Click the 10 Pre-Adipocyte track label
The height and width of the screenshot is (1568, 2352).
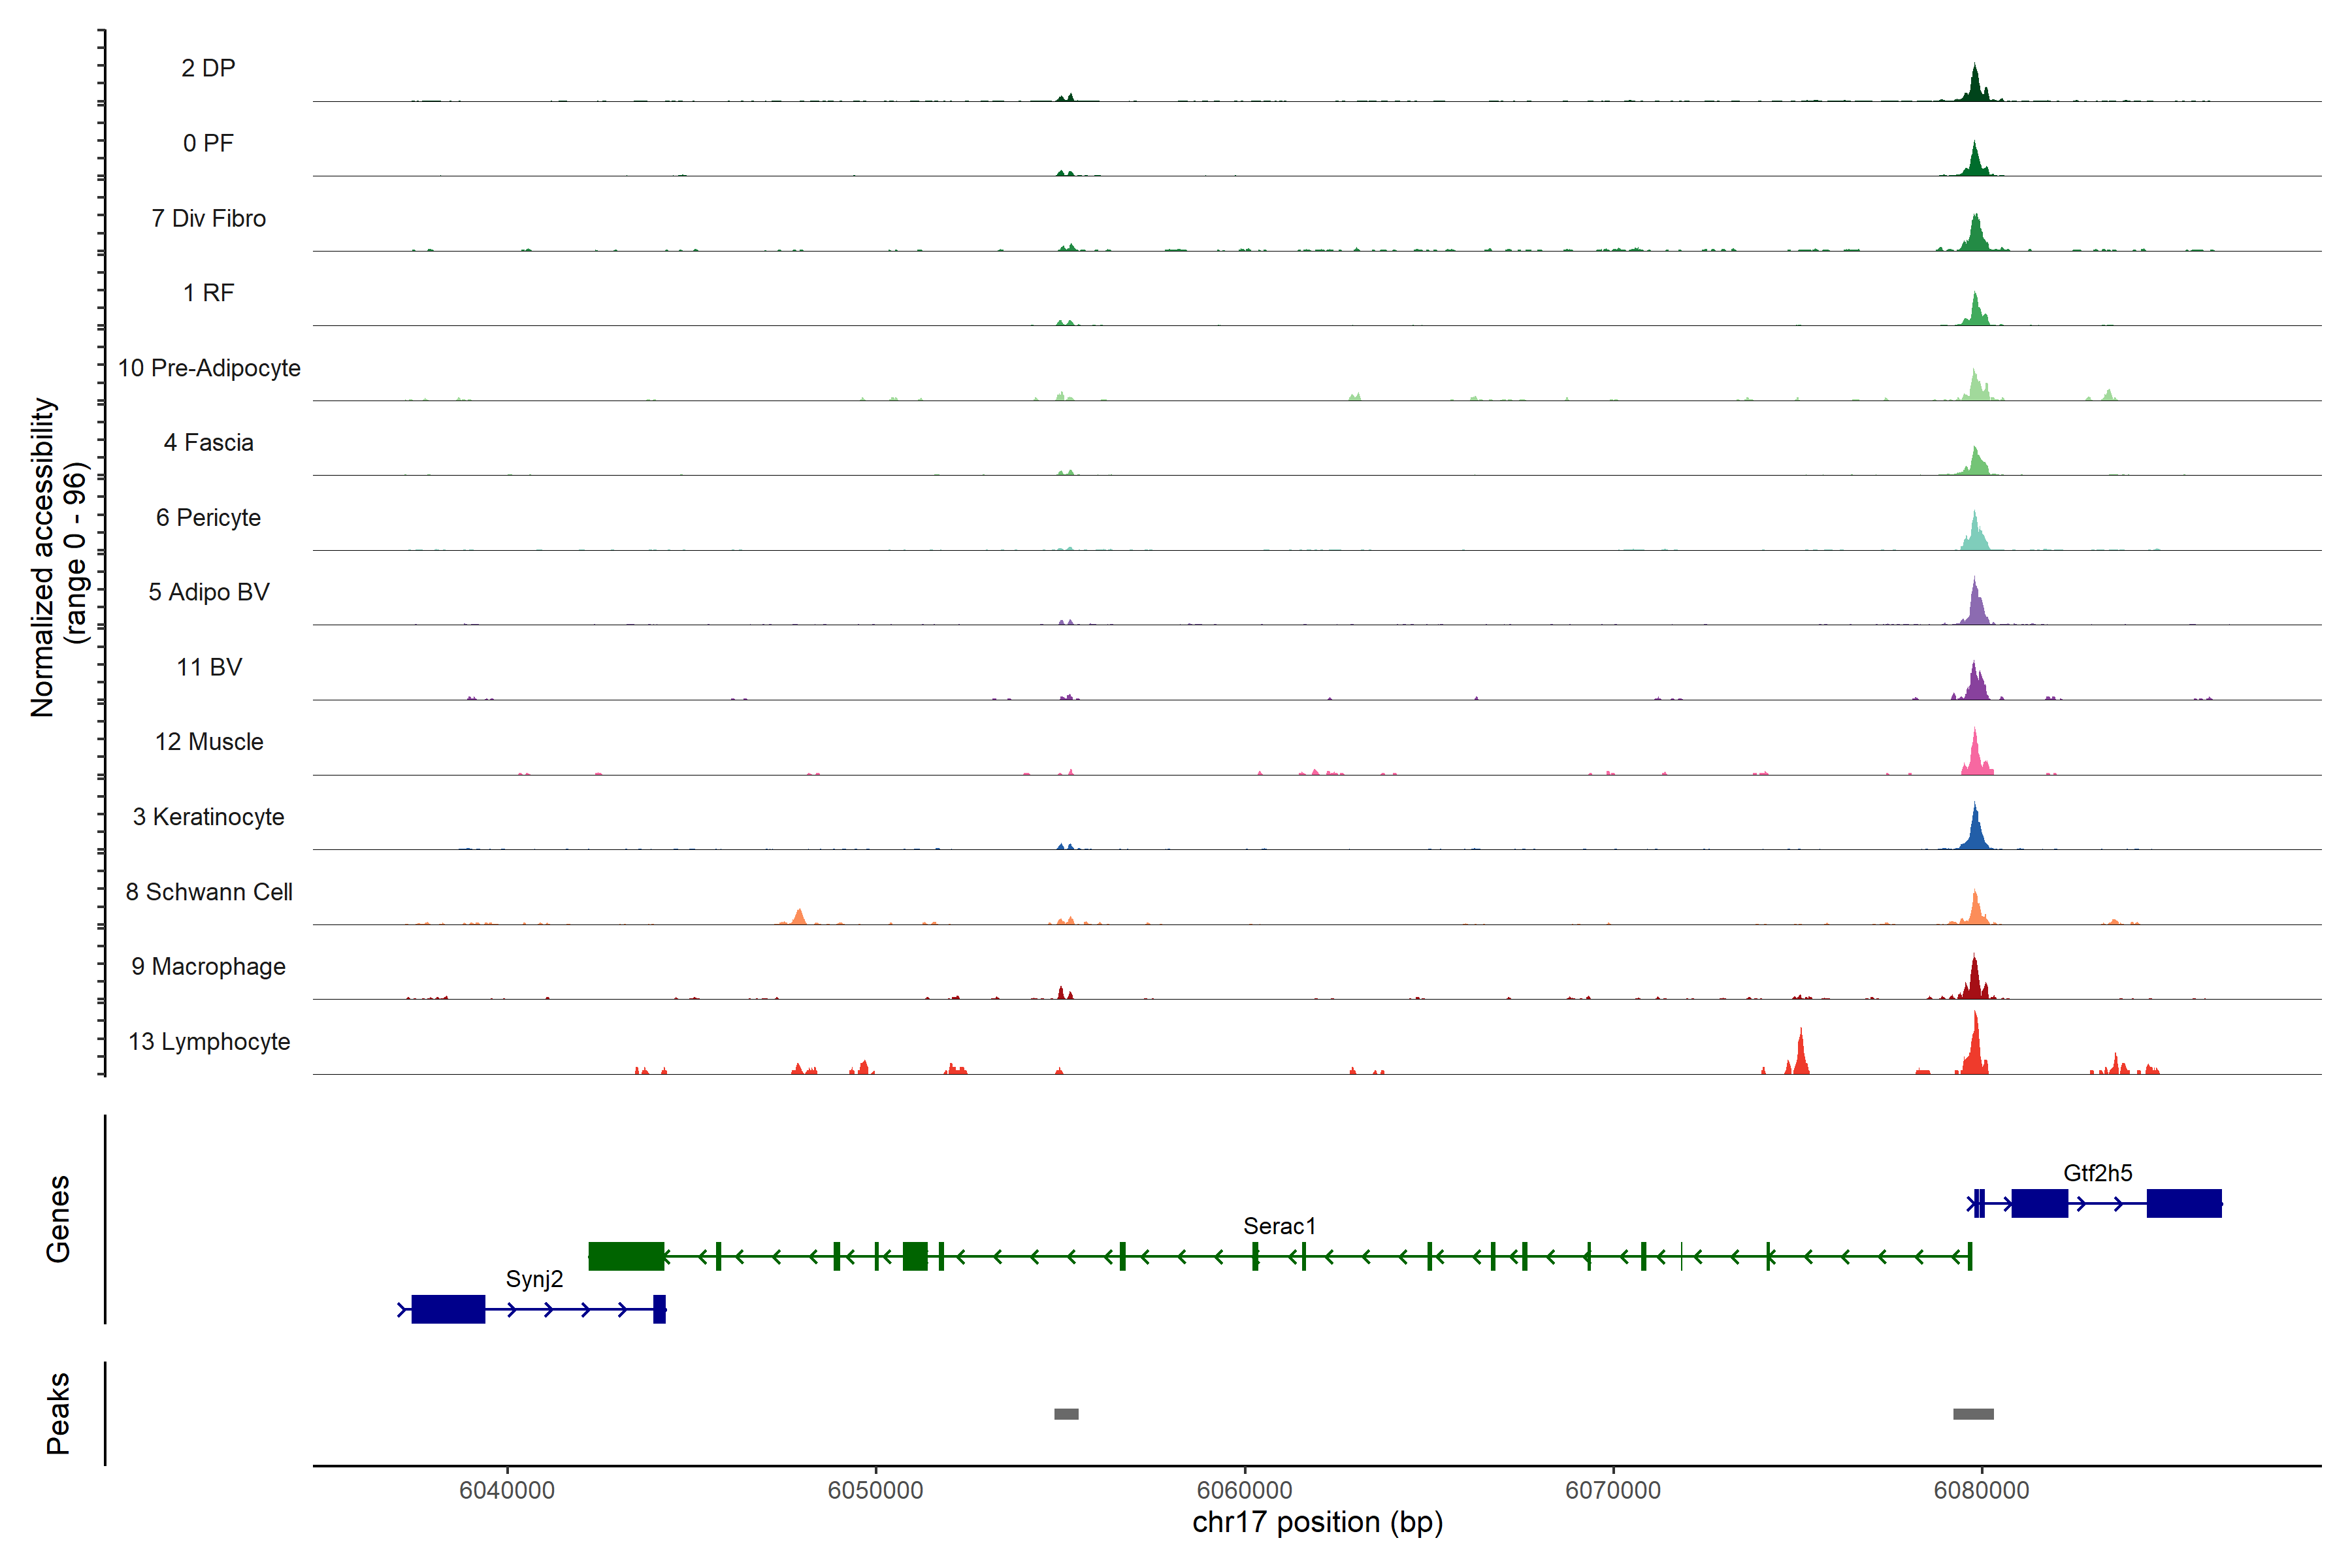209,368
